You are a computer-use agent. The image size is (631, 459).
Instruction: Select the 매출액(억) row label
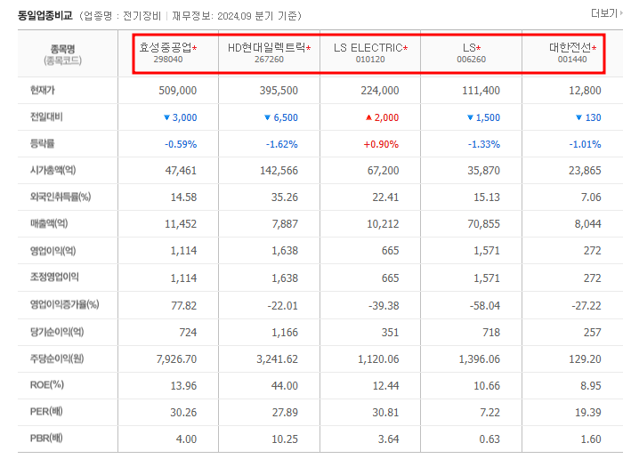click(49, 223)
